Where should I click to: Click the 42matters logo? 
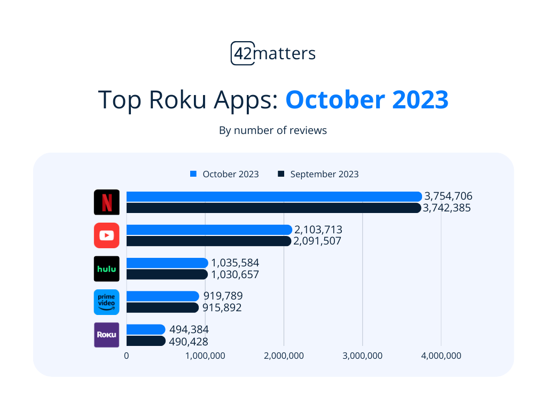click(273, 53)
